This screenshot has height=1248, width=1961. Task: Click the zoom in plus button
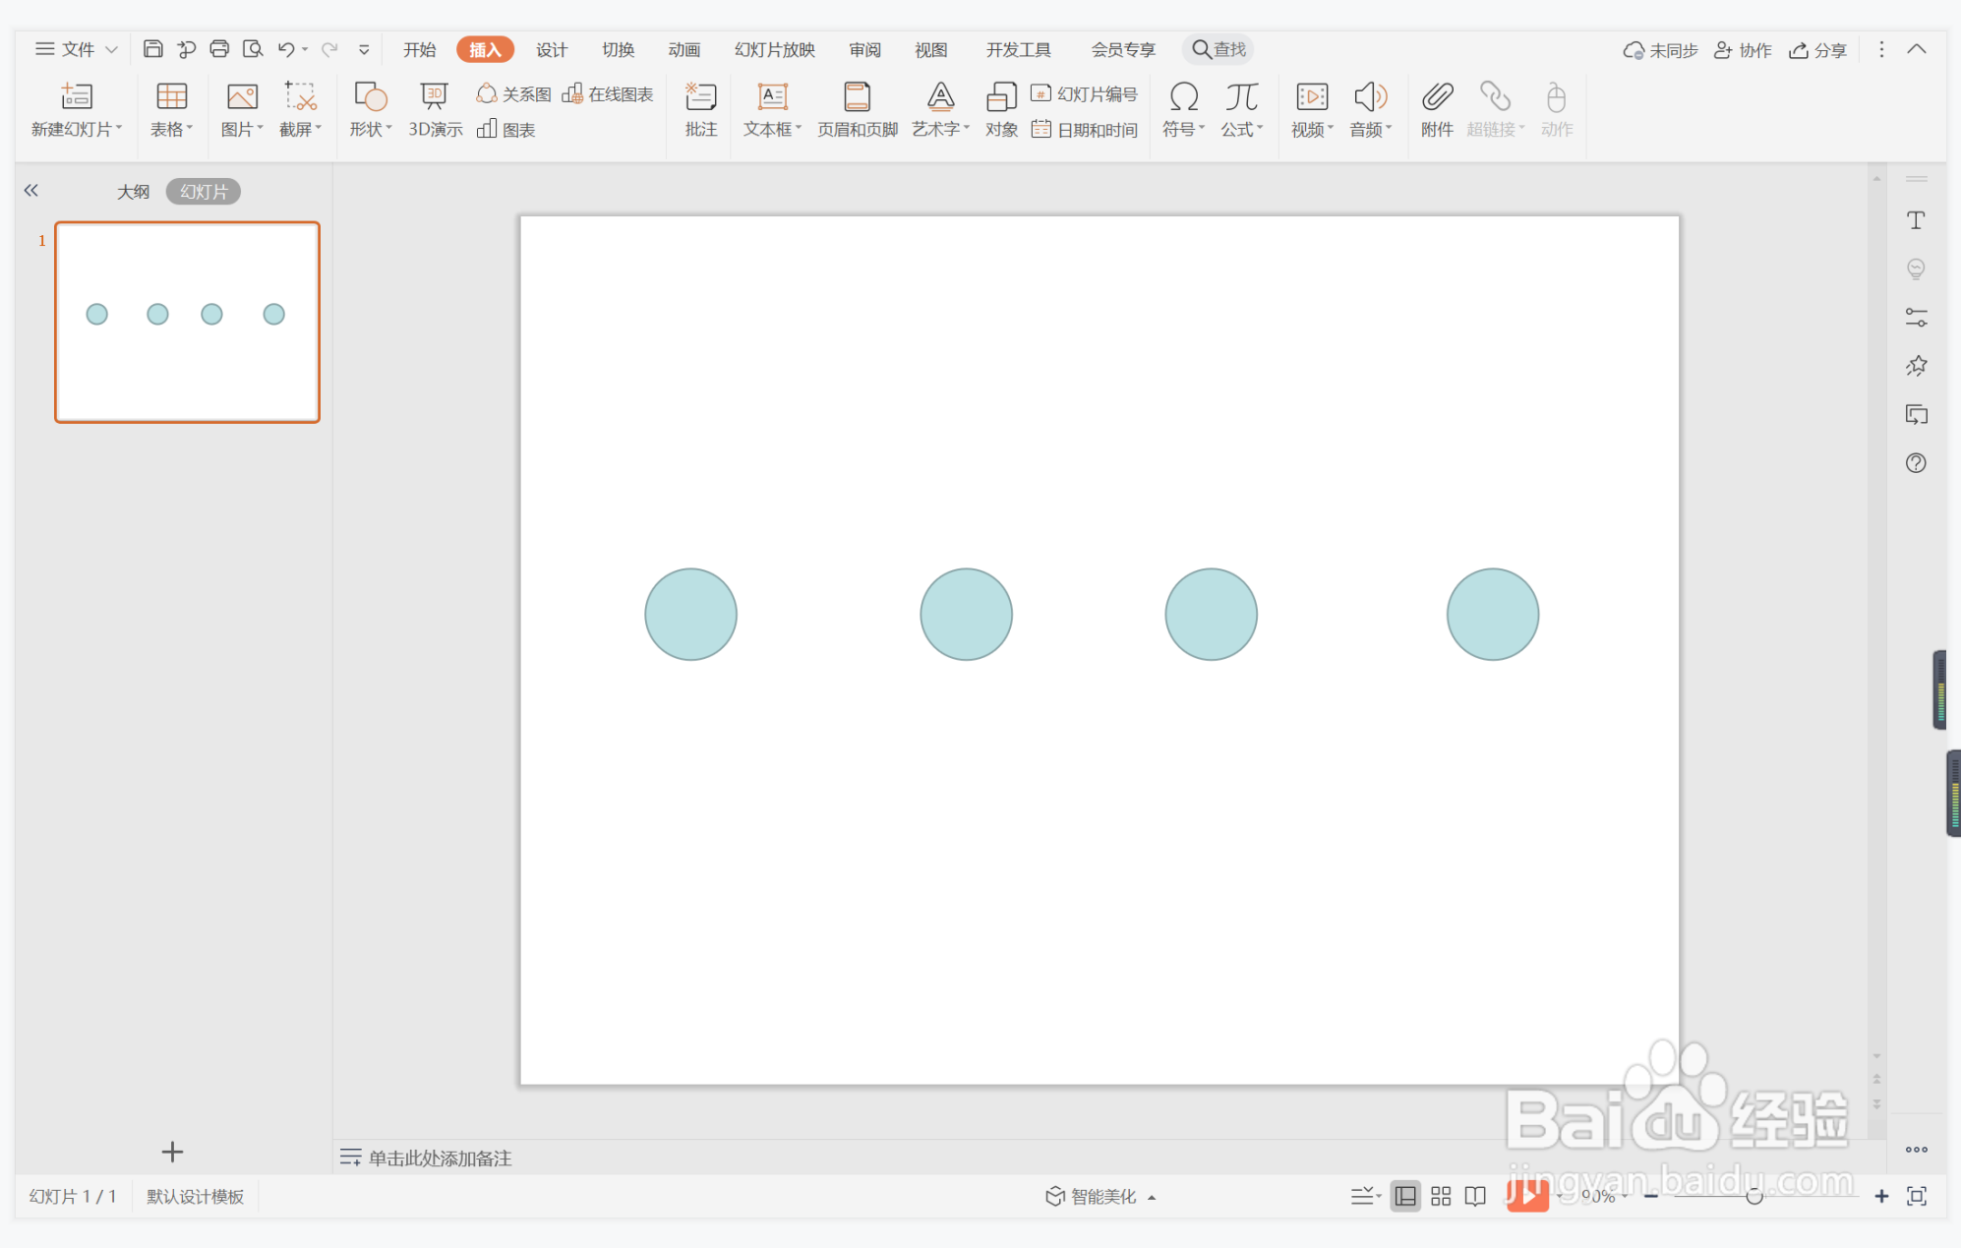(1881, 1196)
